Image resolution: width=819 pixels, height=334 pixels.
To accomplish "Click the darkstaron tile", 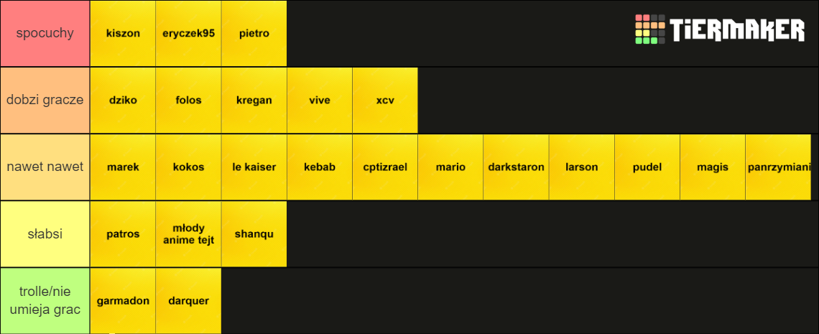I will (516, 167).
